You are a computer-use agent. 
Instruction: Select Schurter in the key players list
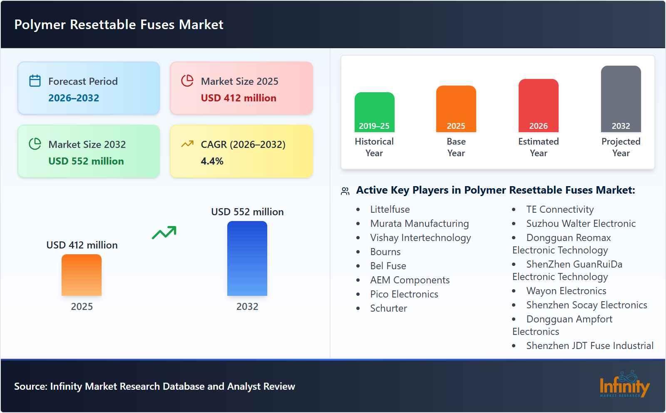388,308
